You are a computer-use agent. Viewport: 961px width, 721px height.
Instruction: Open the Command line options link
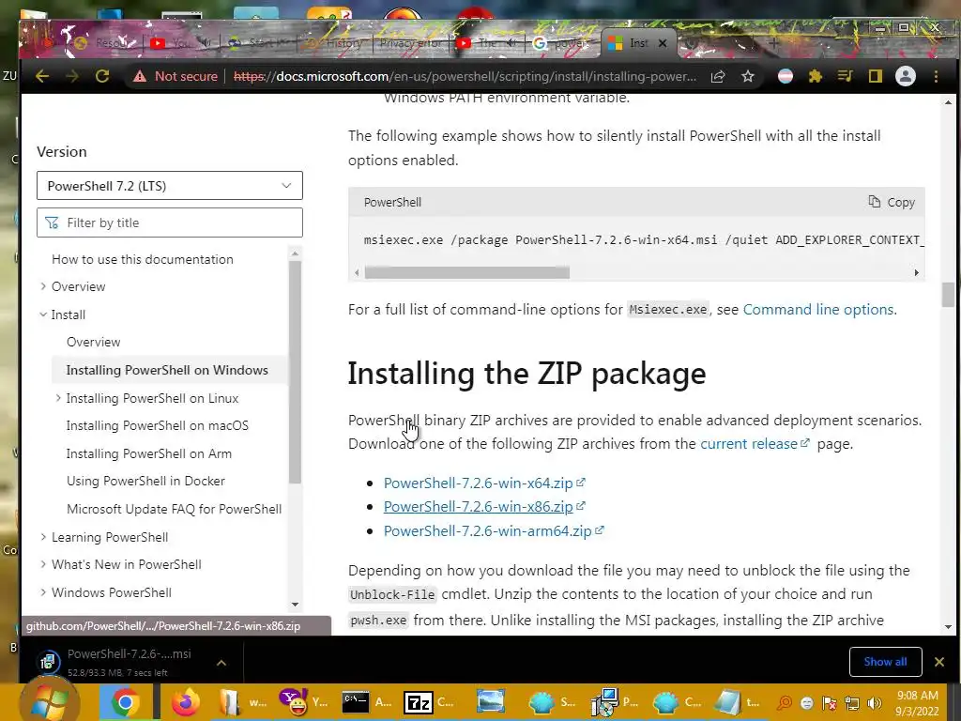818,309
